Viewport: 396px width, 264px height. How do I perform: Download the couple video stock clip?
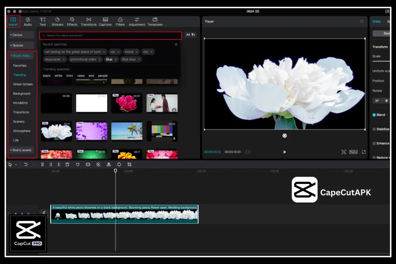(x=174, y=110)
